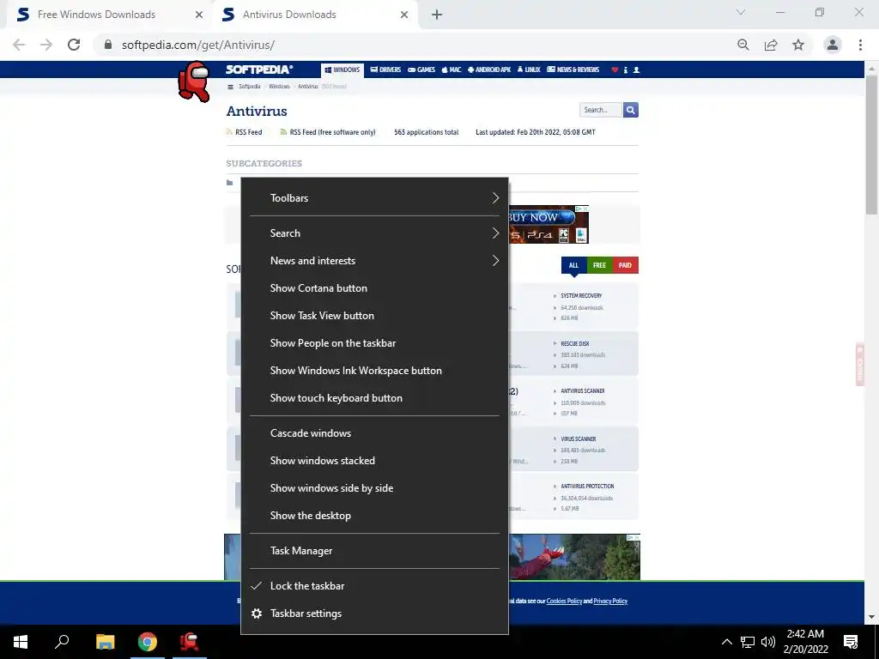Toggle Show Task View button
879x659 pixels.
[374, 316]
